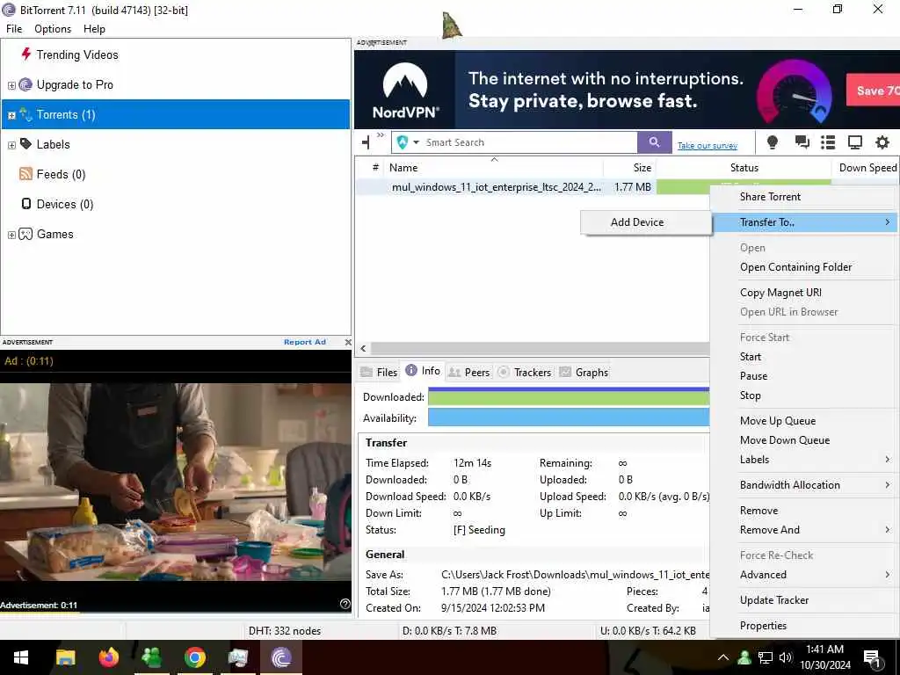
Task: Click the help question mark on video ad
Action: (345, 603)
